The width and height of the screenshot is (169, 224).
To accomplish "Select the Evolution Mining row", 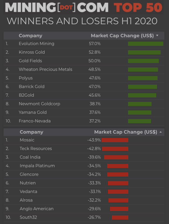I will click(x=37, y=43).
